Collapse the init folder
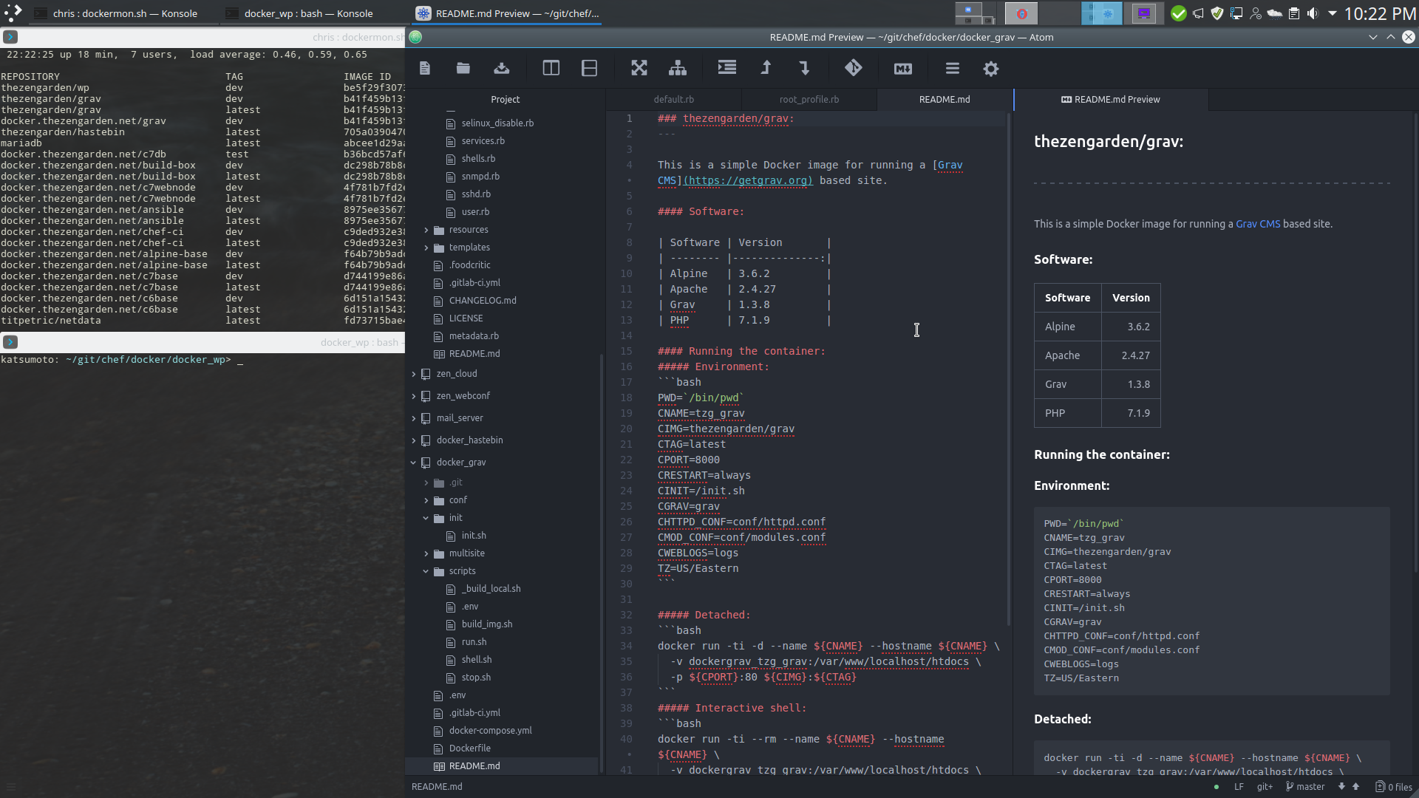The width and height of the screenshot is (1419, 798). (x=455, y=518)
